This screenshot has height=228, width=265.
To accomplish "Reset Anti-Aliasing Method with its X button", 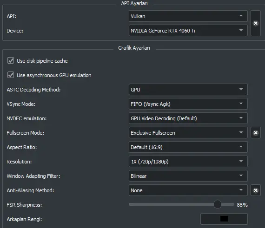I will [x=256, y=190].
